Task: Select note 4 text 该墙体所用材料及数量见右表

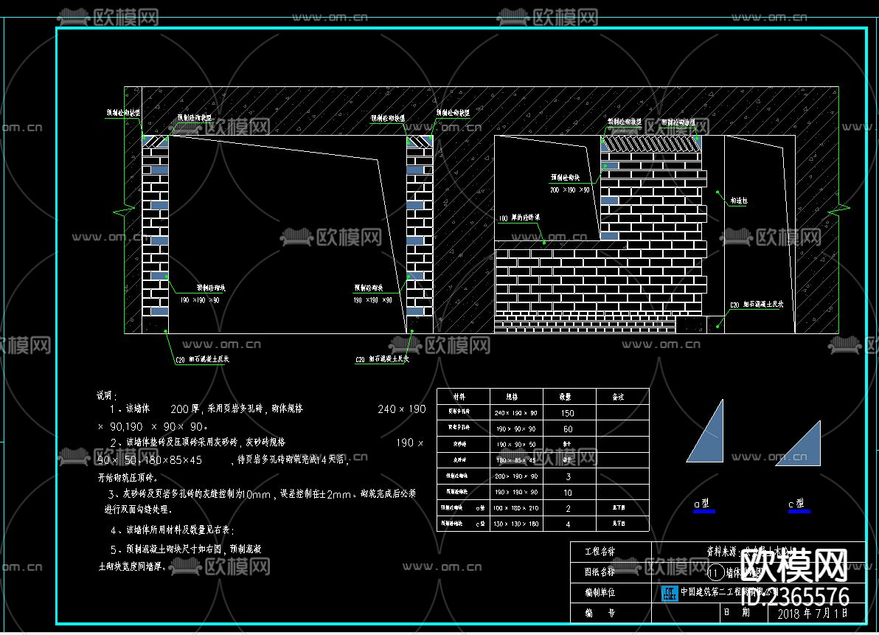Action: point(172,530)
